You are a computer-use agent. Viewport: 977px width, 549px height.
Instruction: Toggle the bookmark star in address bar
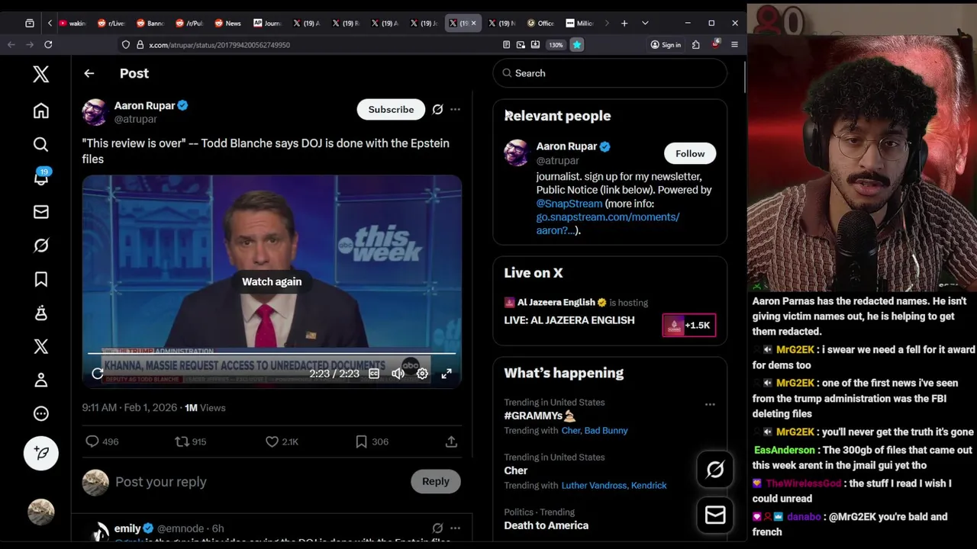(577, 45)
